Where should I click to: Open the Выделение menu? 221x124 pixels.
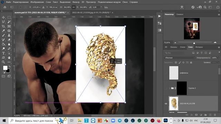pyautogui.click(x=65, y=2)
